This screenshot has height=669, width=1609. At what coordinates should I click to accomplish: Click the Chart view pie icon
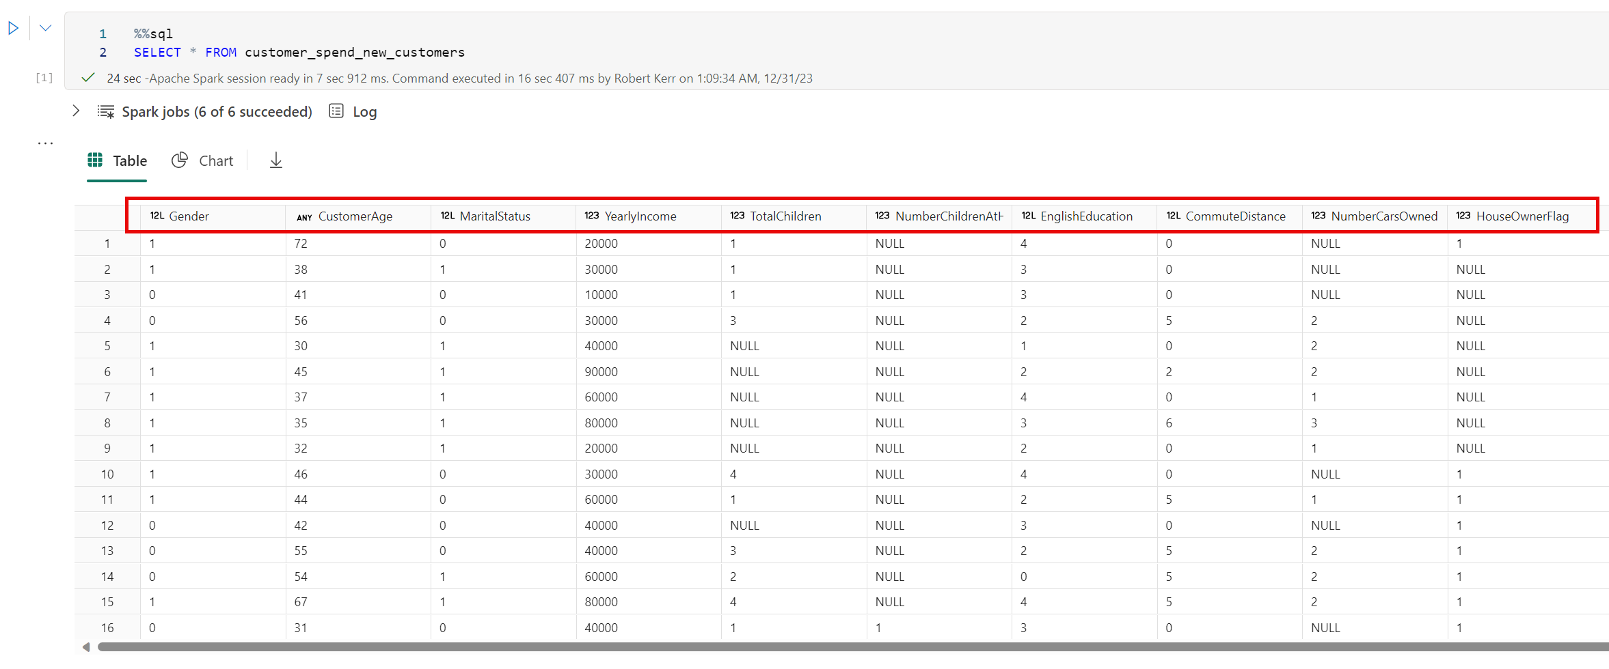pos(180,160)
